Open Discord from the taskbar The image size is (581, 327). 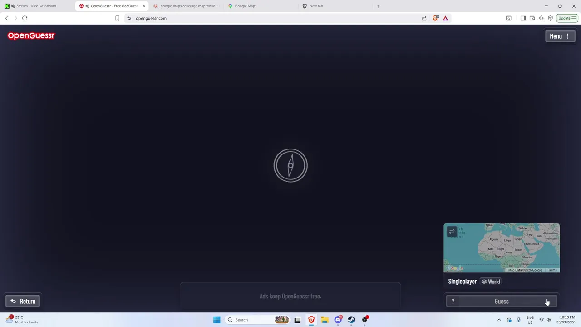[x=338, y=320]
